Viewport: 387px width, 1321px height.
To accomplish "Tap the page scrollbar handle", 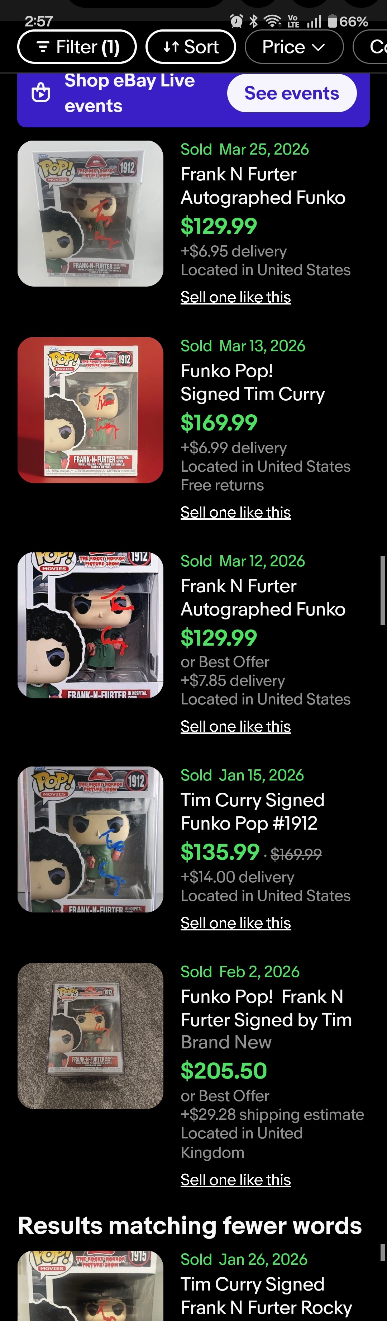I will point(382,590).
